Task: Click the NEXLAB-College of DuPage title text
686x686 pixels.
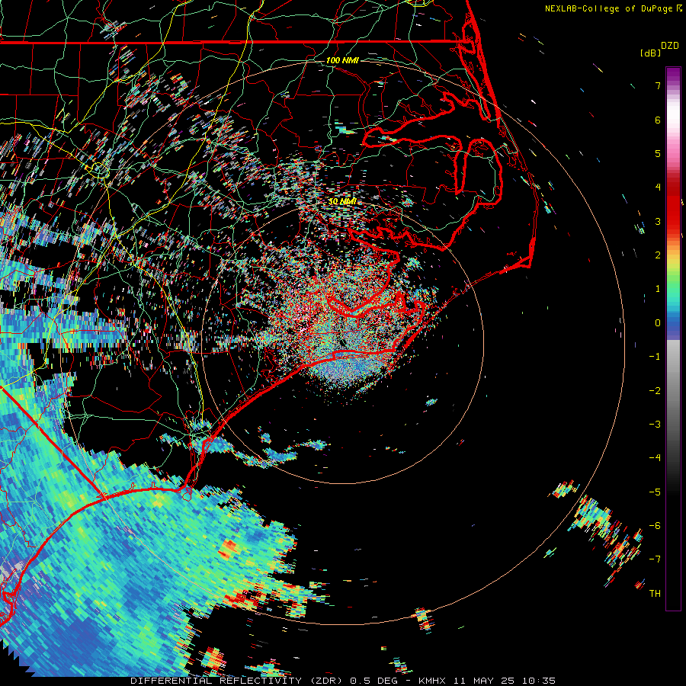Action: coord(610,8)
